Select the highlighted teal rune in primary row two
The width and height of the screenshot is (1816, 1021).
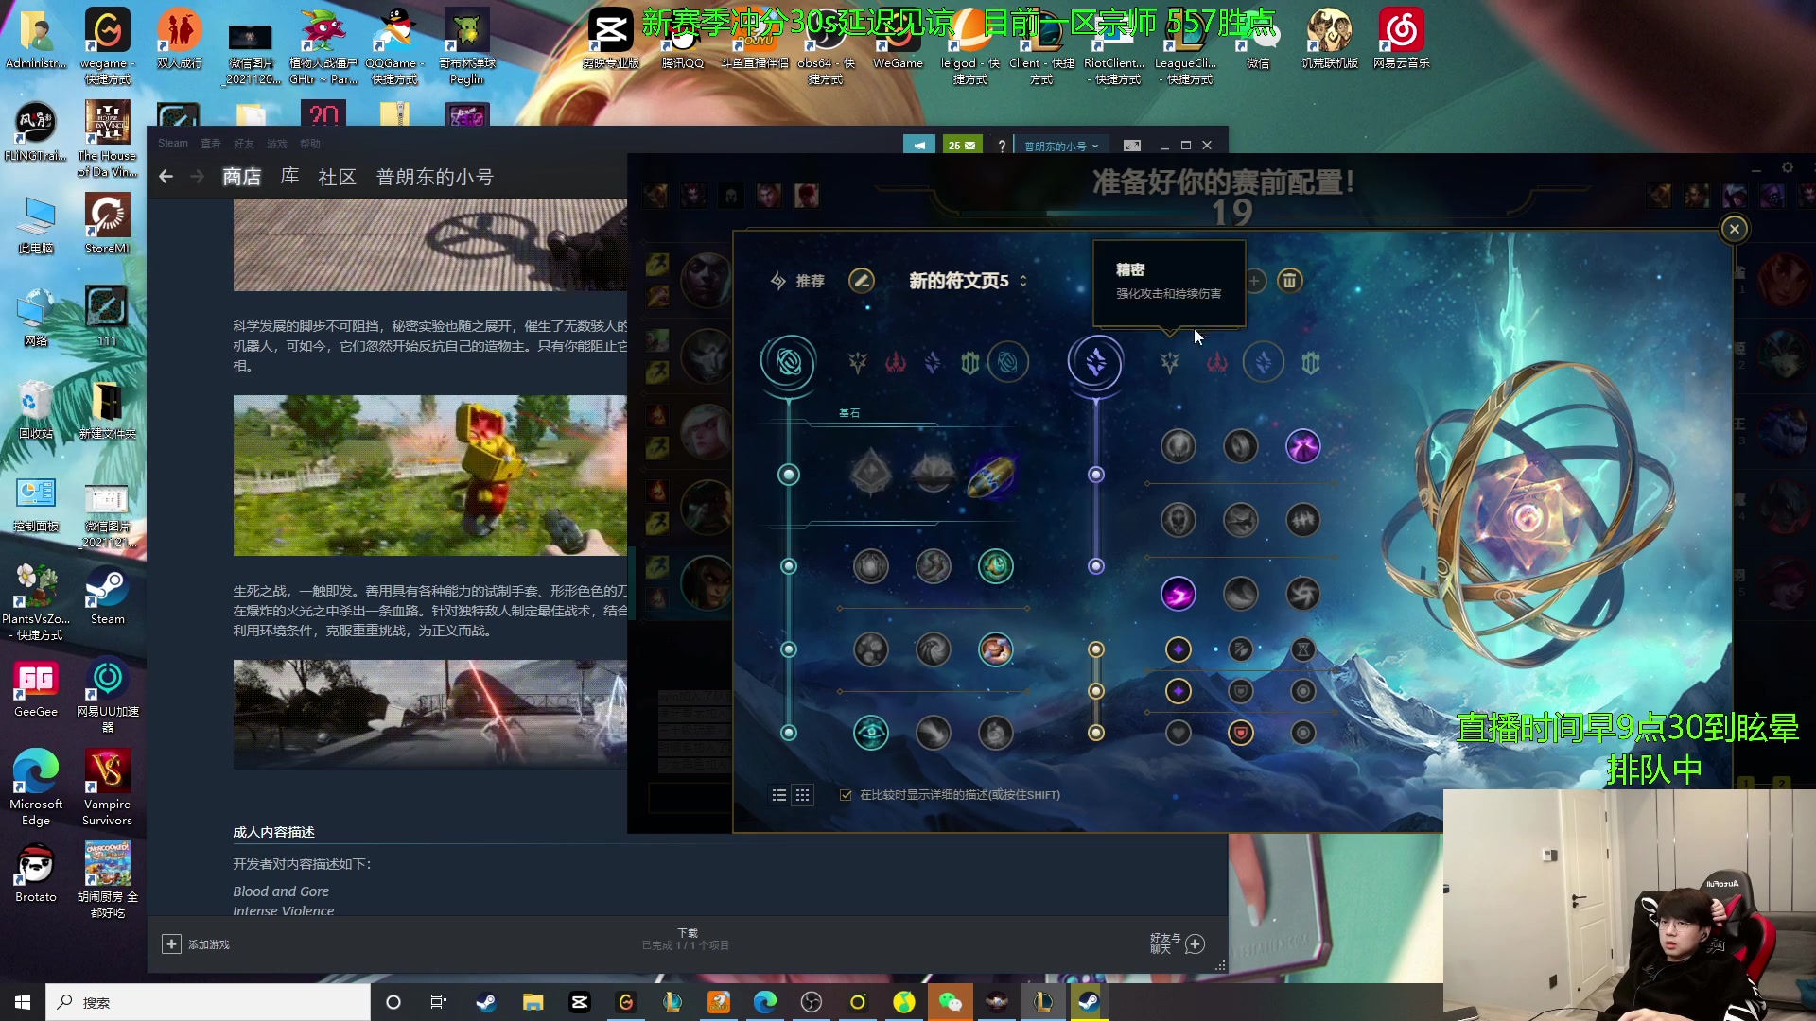(x=995, y=566)
